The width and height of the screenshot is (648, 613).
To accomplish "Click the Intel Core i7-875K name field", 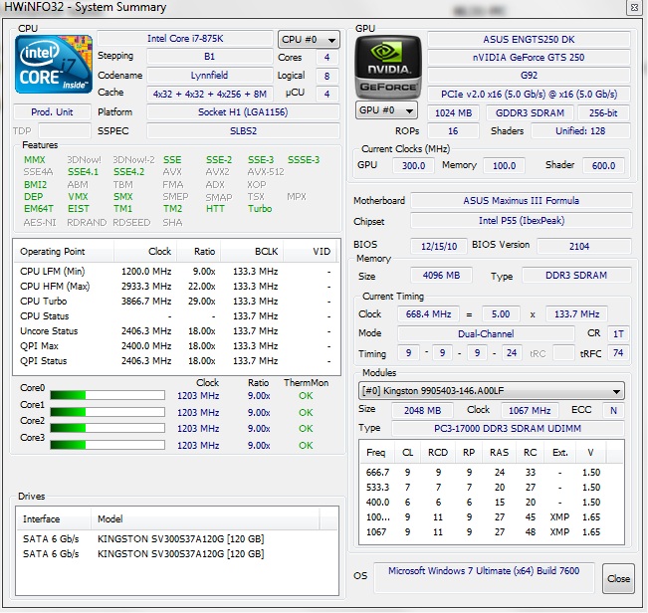I will [185, 39].
